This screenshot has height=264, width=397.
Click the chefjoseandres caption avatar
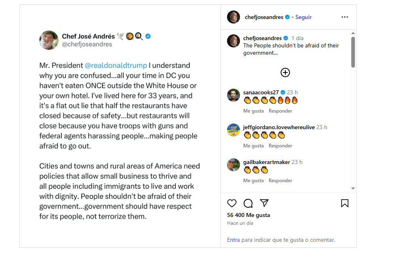234,41
